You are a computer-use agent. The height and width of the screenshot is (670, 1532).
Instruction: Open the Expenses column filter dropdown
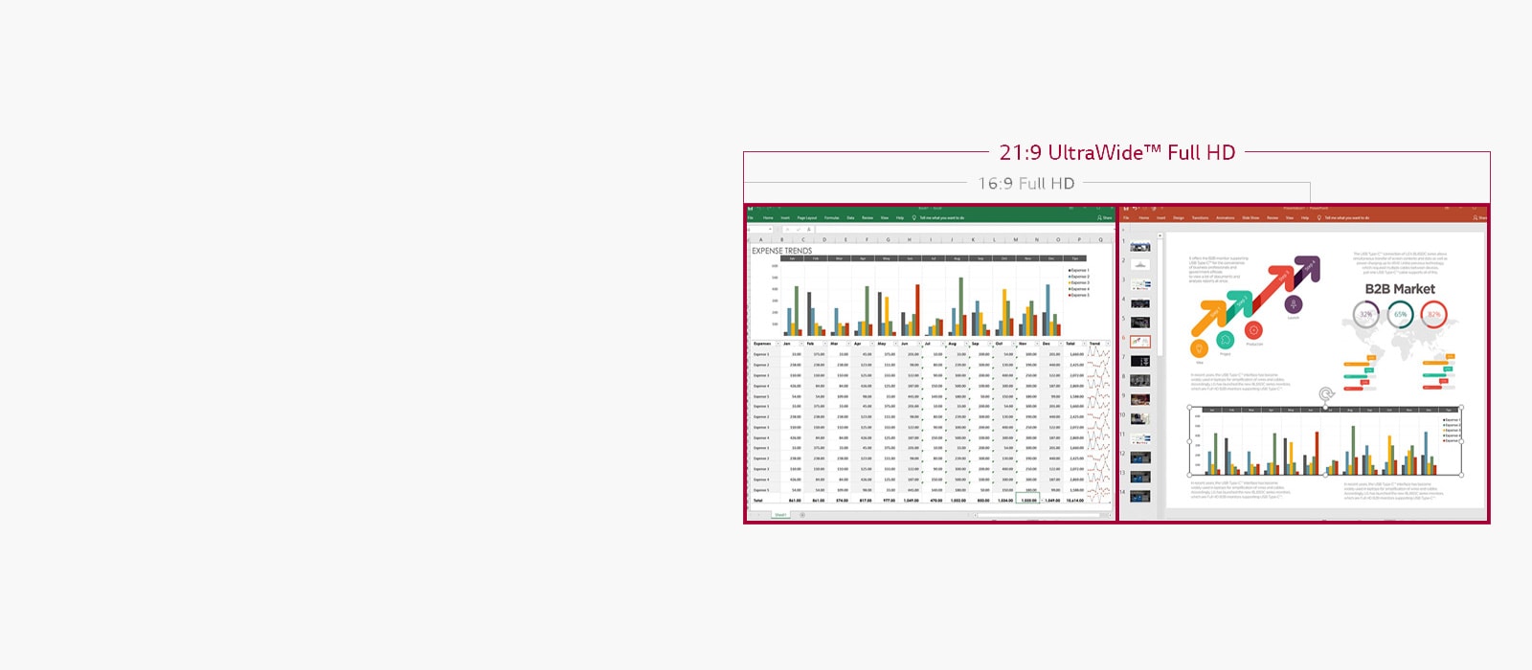[x=777, y=344]
